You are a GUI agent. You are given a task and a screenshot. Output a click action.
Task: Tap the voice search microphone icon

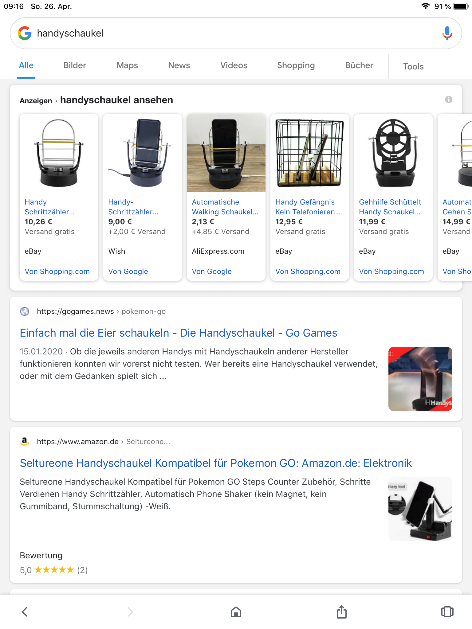click(447, 33)
